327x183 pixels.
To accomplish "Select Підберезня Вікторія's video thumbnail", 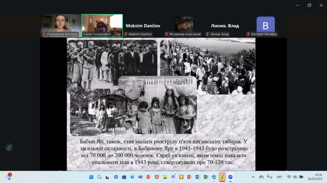I will tap(61, 25).
